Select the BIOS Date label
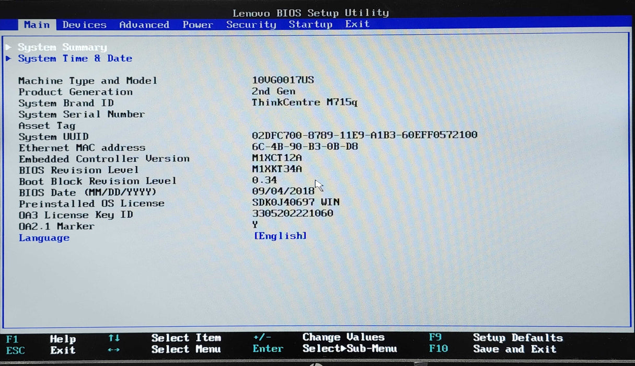Screen dimensions: 635x366 [88, 192]
